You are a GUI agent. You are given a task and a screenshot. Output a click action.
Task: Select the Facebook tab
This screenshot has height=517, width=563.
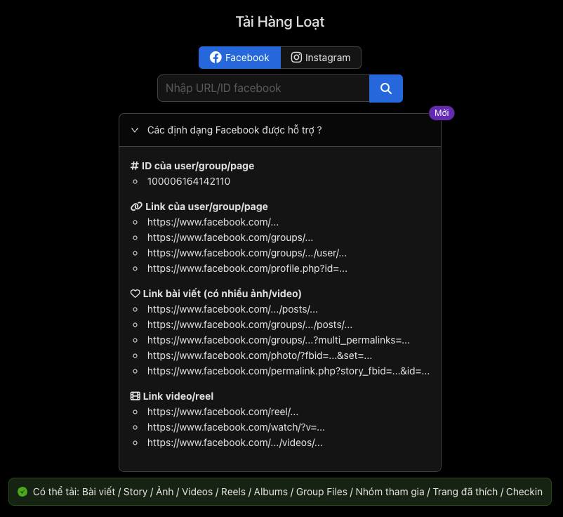coord(239,58)
